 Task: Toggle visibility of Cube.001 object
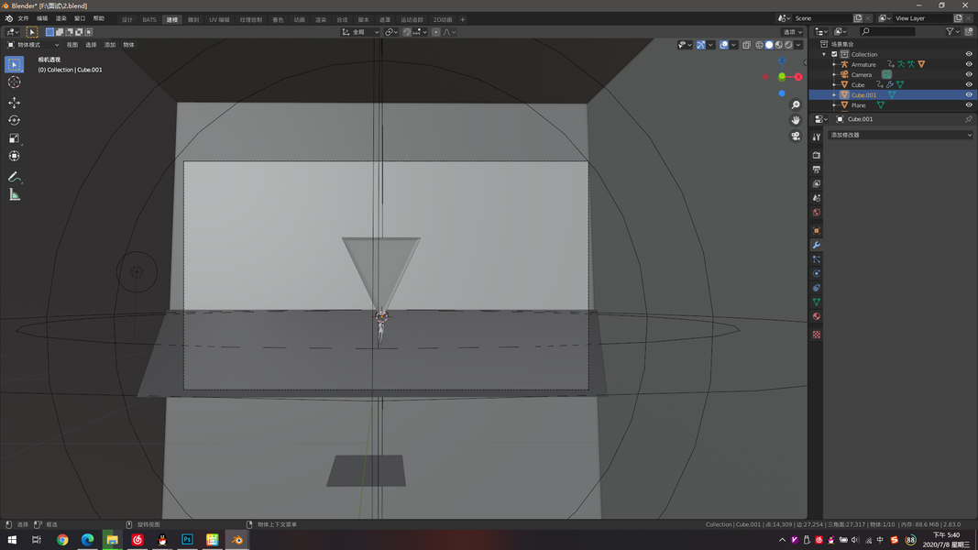[x=969, y=94]
